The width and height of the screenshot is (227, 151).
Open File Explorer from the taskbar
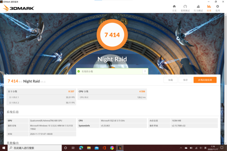[89, 148]
